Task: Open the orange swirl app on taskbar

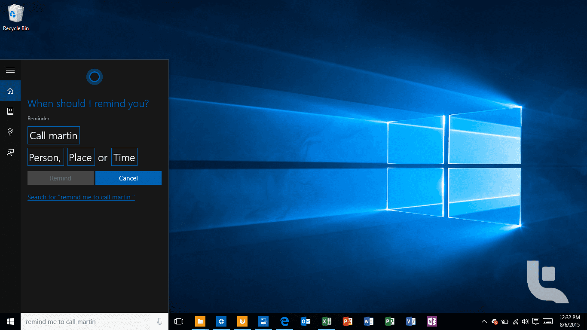Action: click(x=242, y=321)
